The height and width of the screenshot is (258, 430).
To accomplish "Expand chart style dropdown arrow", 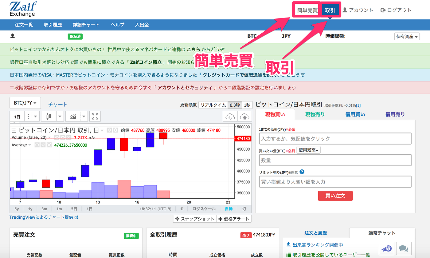I will point(60,117).
